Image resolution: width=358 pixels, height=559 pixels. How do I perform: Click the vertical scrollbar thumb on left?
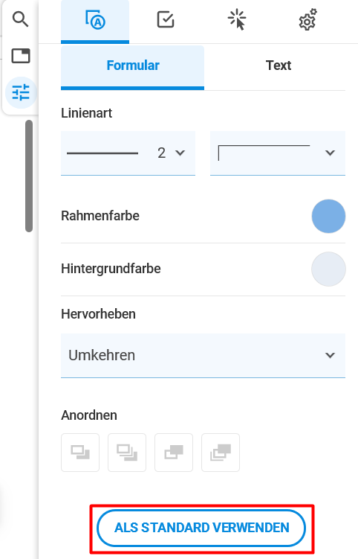tap(29, 176)
